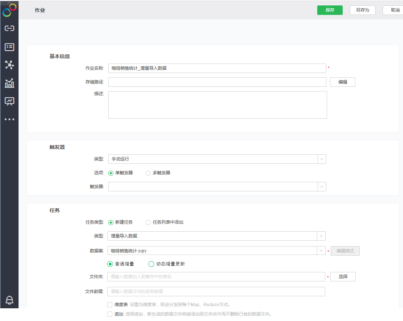Open the network nodes icon in sidebar
This screenshot has width=403, height=321.
(x=9, y=65)
